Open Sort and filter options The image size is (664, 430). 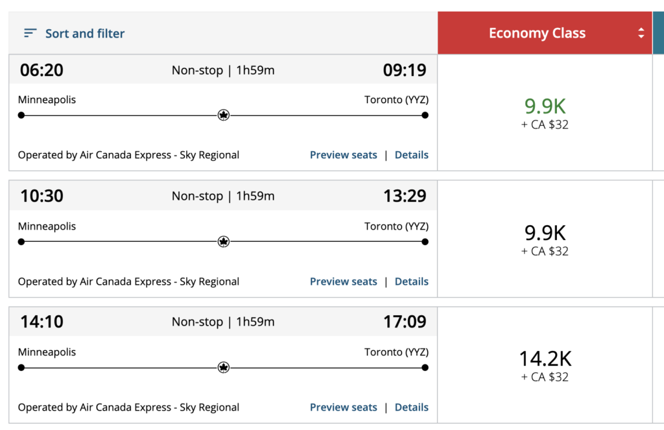tap(84, 32)
